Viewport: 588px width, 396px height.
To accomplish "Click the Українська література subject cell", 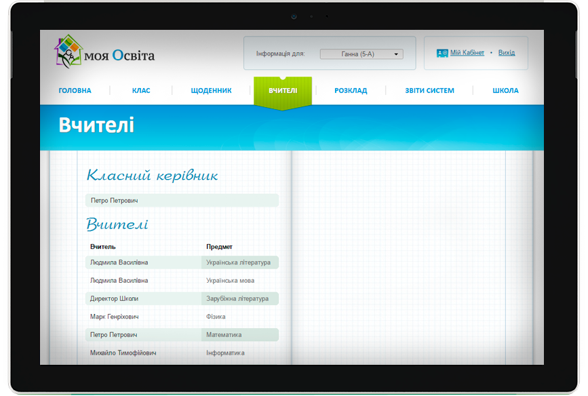I will point(240,262).
